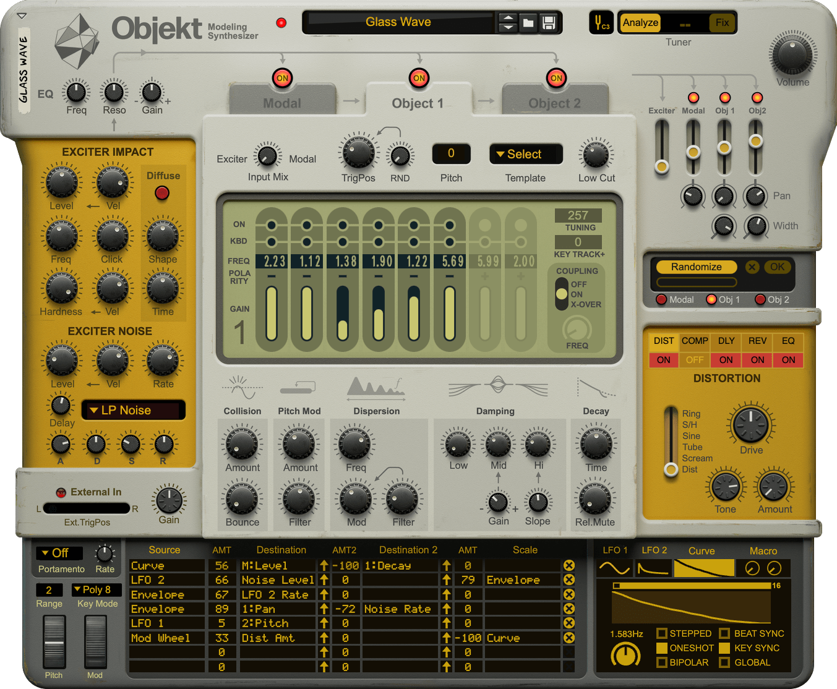Enable the STEPPED checkbox
The image size is (837, 689).
pyautogui.click(x=662, y=633)
